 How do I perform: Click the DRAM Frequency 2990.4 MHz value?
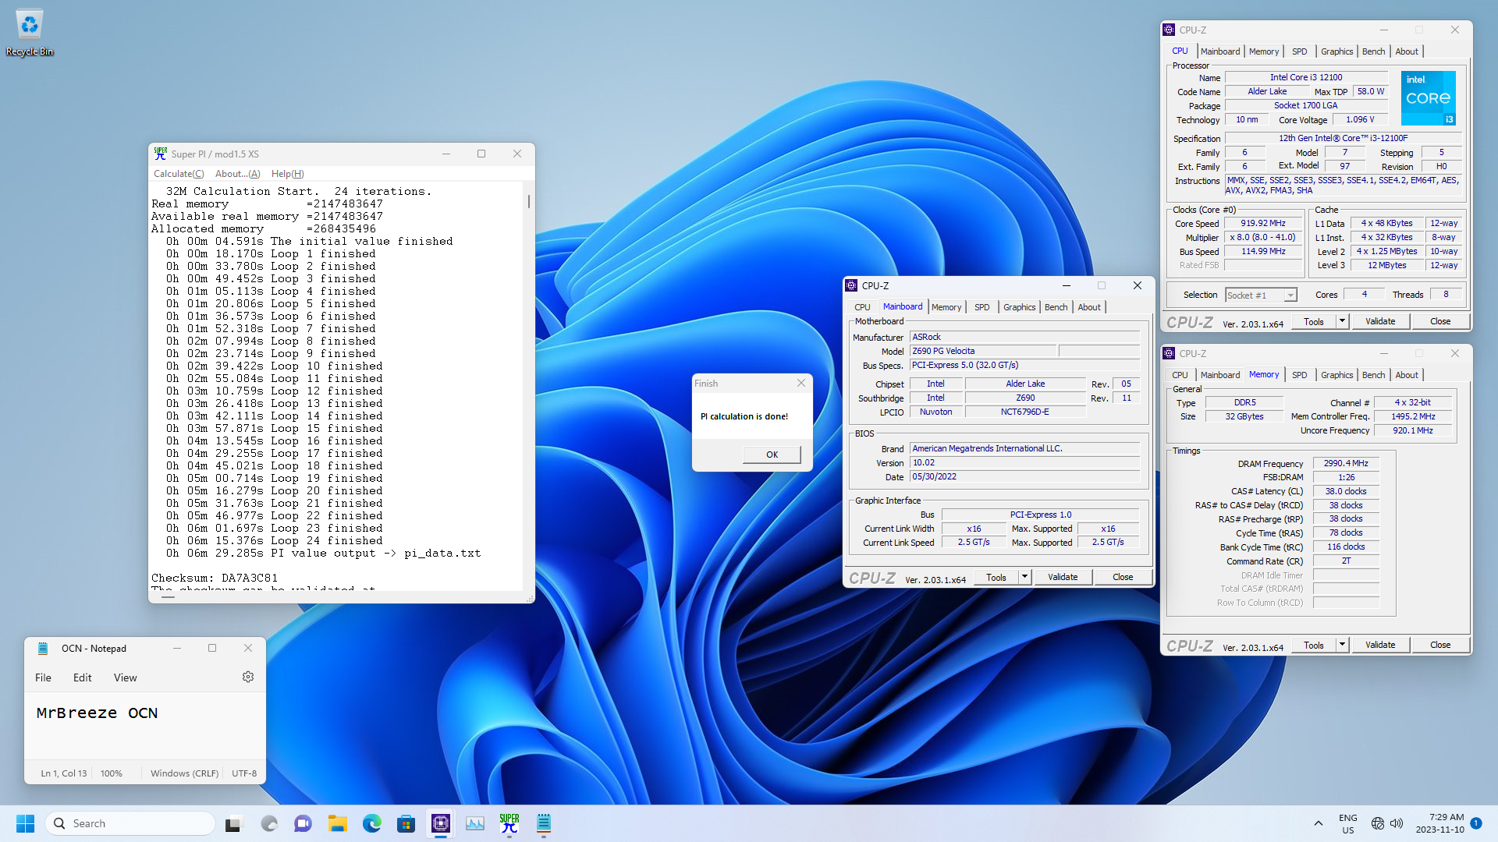tap(1346, 463)
